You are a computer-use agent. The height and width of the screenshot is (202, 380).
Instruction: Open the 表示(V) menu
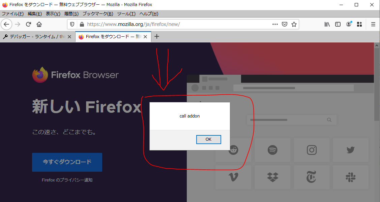(53, 14)
